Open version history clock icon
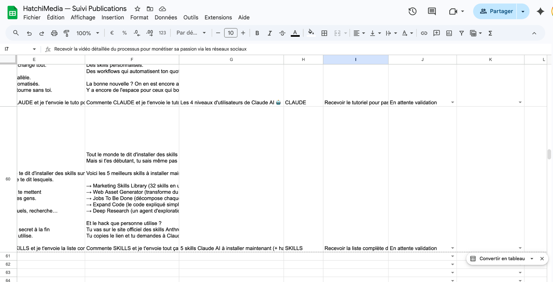This screenshot has width=553, height=282. coord(412,11)
